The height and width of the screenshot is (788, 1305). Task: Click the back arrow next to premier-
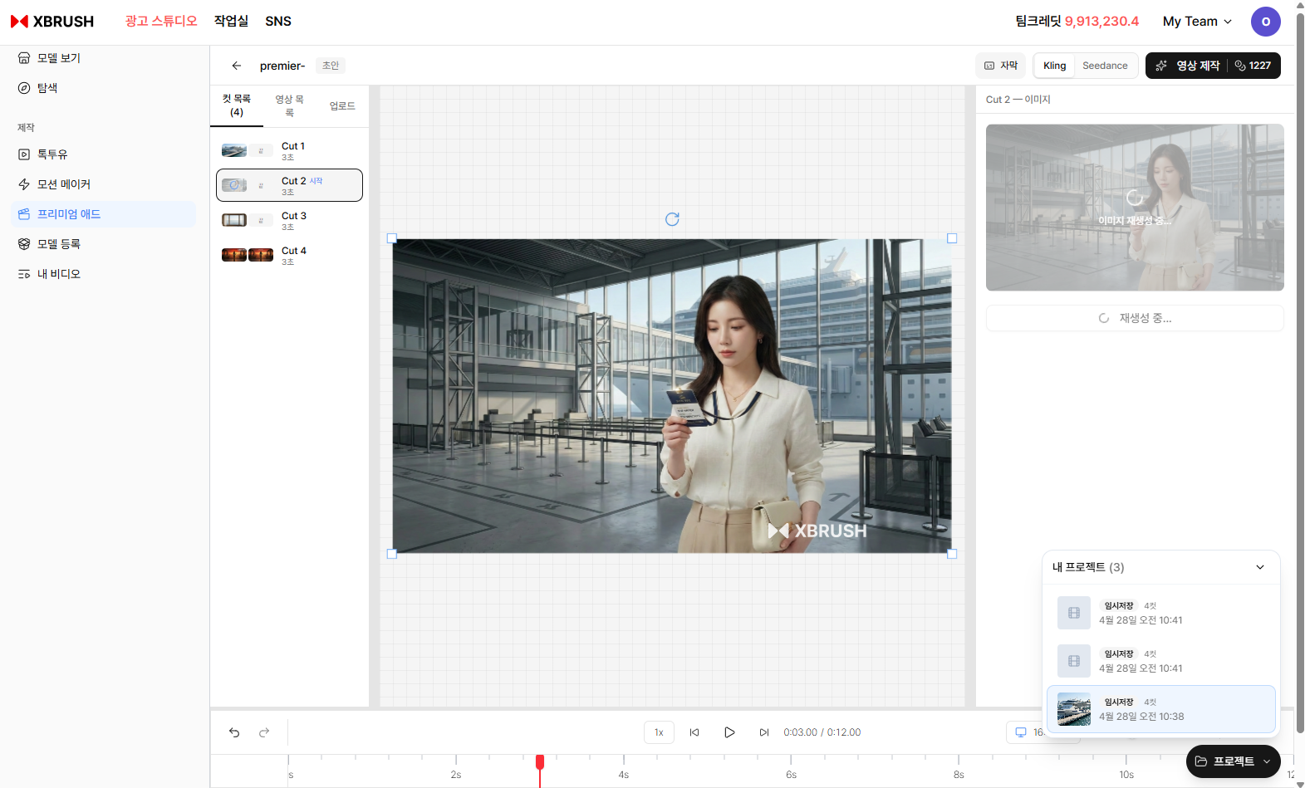click(x=237, y=66)
